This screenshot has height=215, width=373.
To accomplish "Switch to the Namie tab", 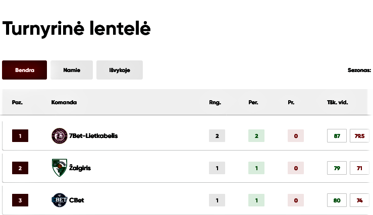I will coord(72,70).
